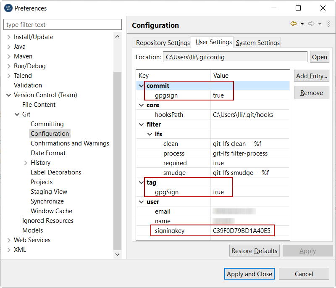Click the Open button for location
Image resolution: width=336 pixels, height=288 pixels.
coord(319,57)
